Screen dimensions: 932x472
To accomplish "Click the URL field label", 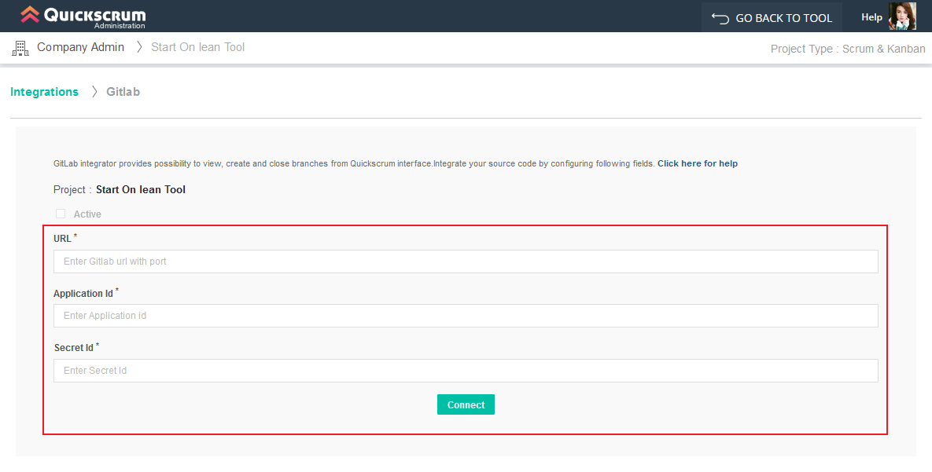I will click(62, 239).
